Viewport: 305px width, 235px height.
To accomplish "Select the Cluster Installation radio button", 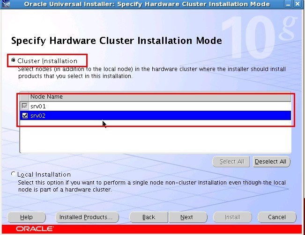I will coord(13,60).
